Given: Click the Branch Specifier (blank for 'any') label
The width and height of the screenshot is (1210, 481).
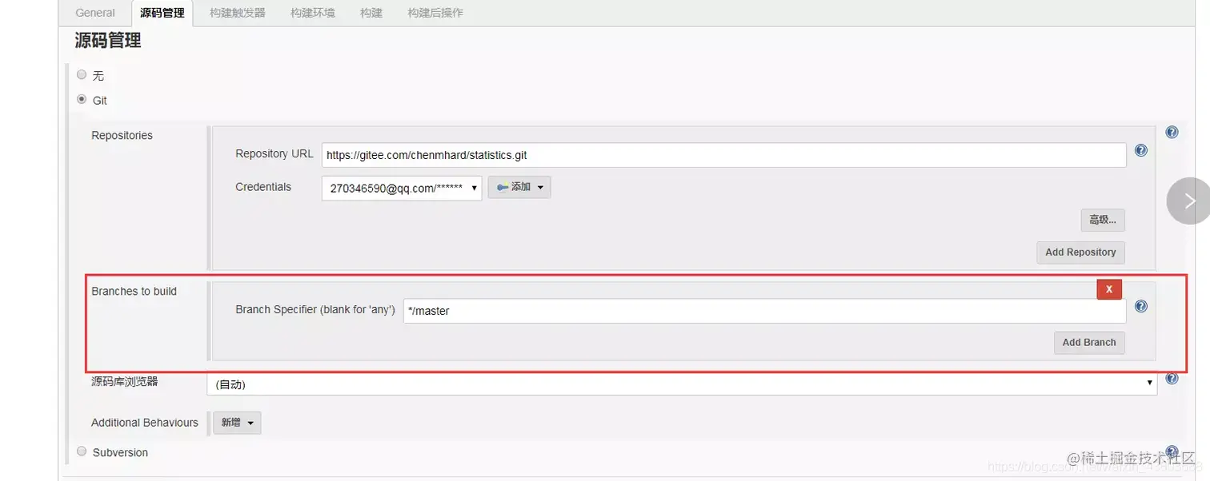Looking at the screenshot, I should pyautogui.click(x=315, y=309).
